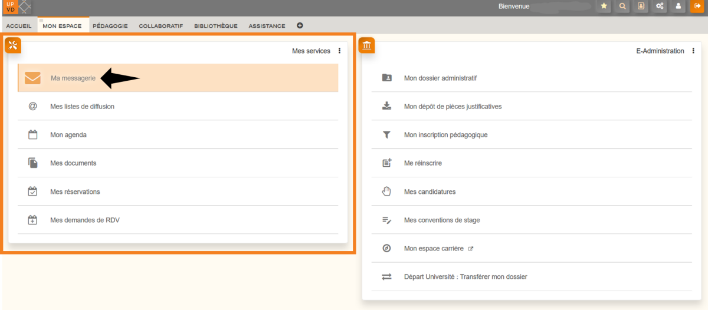Open Mes conventions de stage
Image resolution: width=708 pixels, height=310 pixels.
click(442, 220)
